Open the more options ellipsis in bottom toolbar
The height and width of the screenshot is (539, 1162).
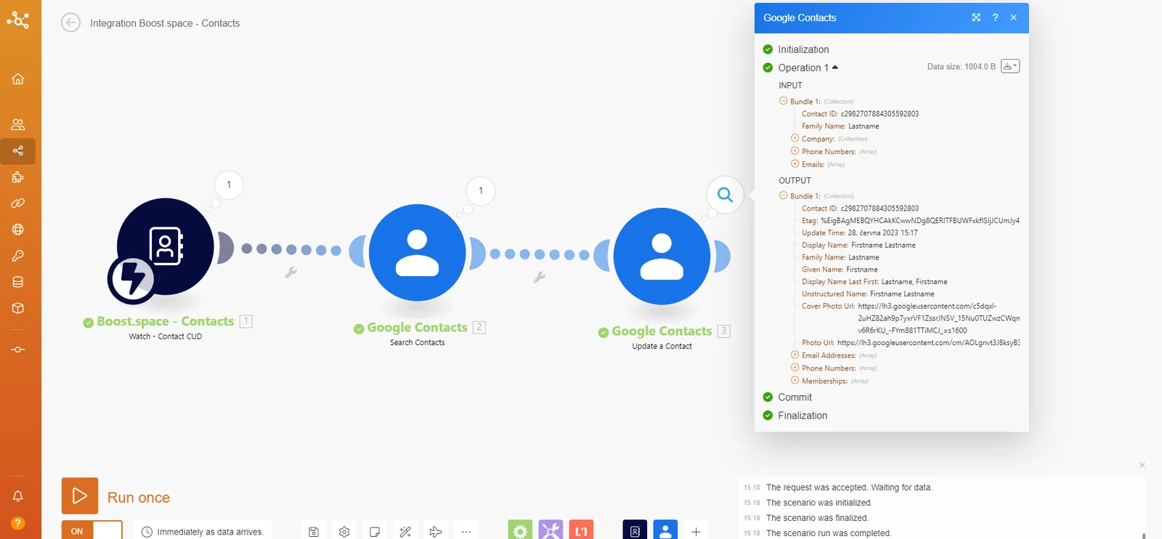(x=466, y=532)
